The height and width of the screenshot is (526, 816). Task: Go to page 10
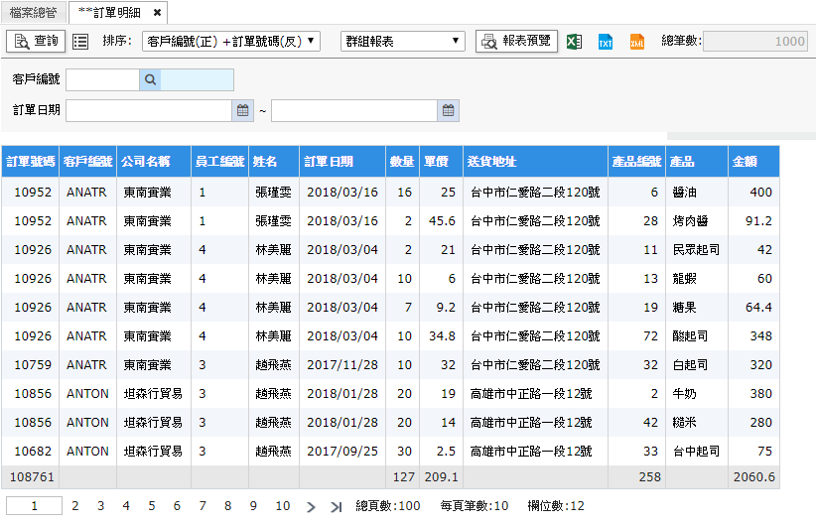click(283, 506)
